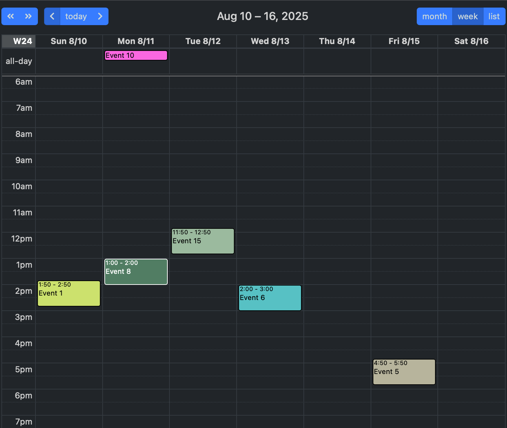Click the next year double-chevron icon
The width and height of the screenshot is (507, 428).
coord(29,16)
